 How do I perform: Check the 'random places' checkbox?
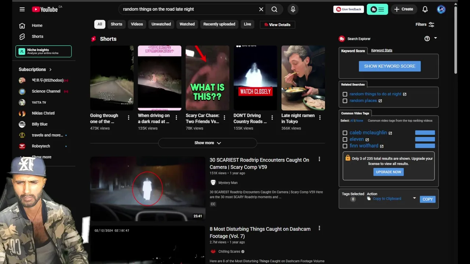click(x=345, y=101)
